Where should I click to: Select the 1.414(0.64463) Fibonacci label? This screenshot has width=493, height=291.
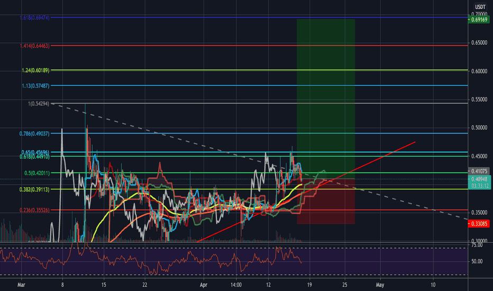click(x=34, y=46)
